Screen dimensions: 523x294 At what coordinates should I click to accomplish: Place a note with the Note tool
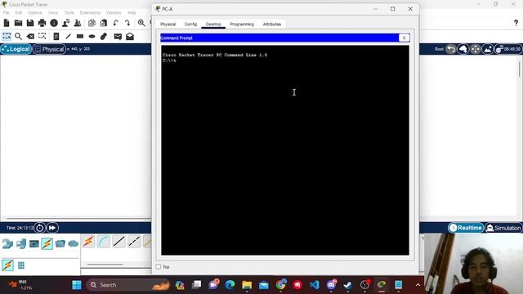[x=56, y=36]
